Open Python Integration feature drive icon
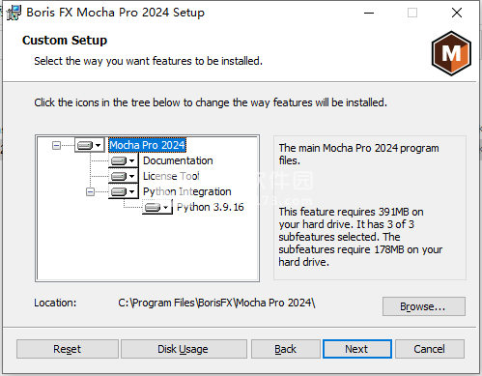 124,191
